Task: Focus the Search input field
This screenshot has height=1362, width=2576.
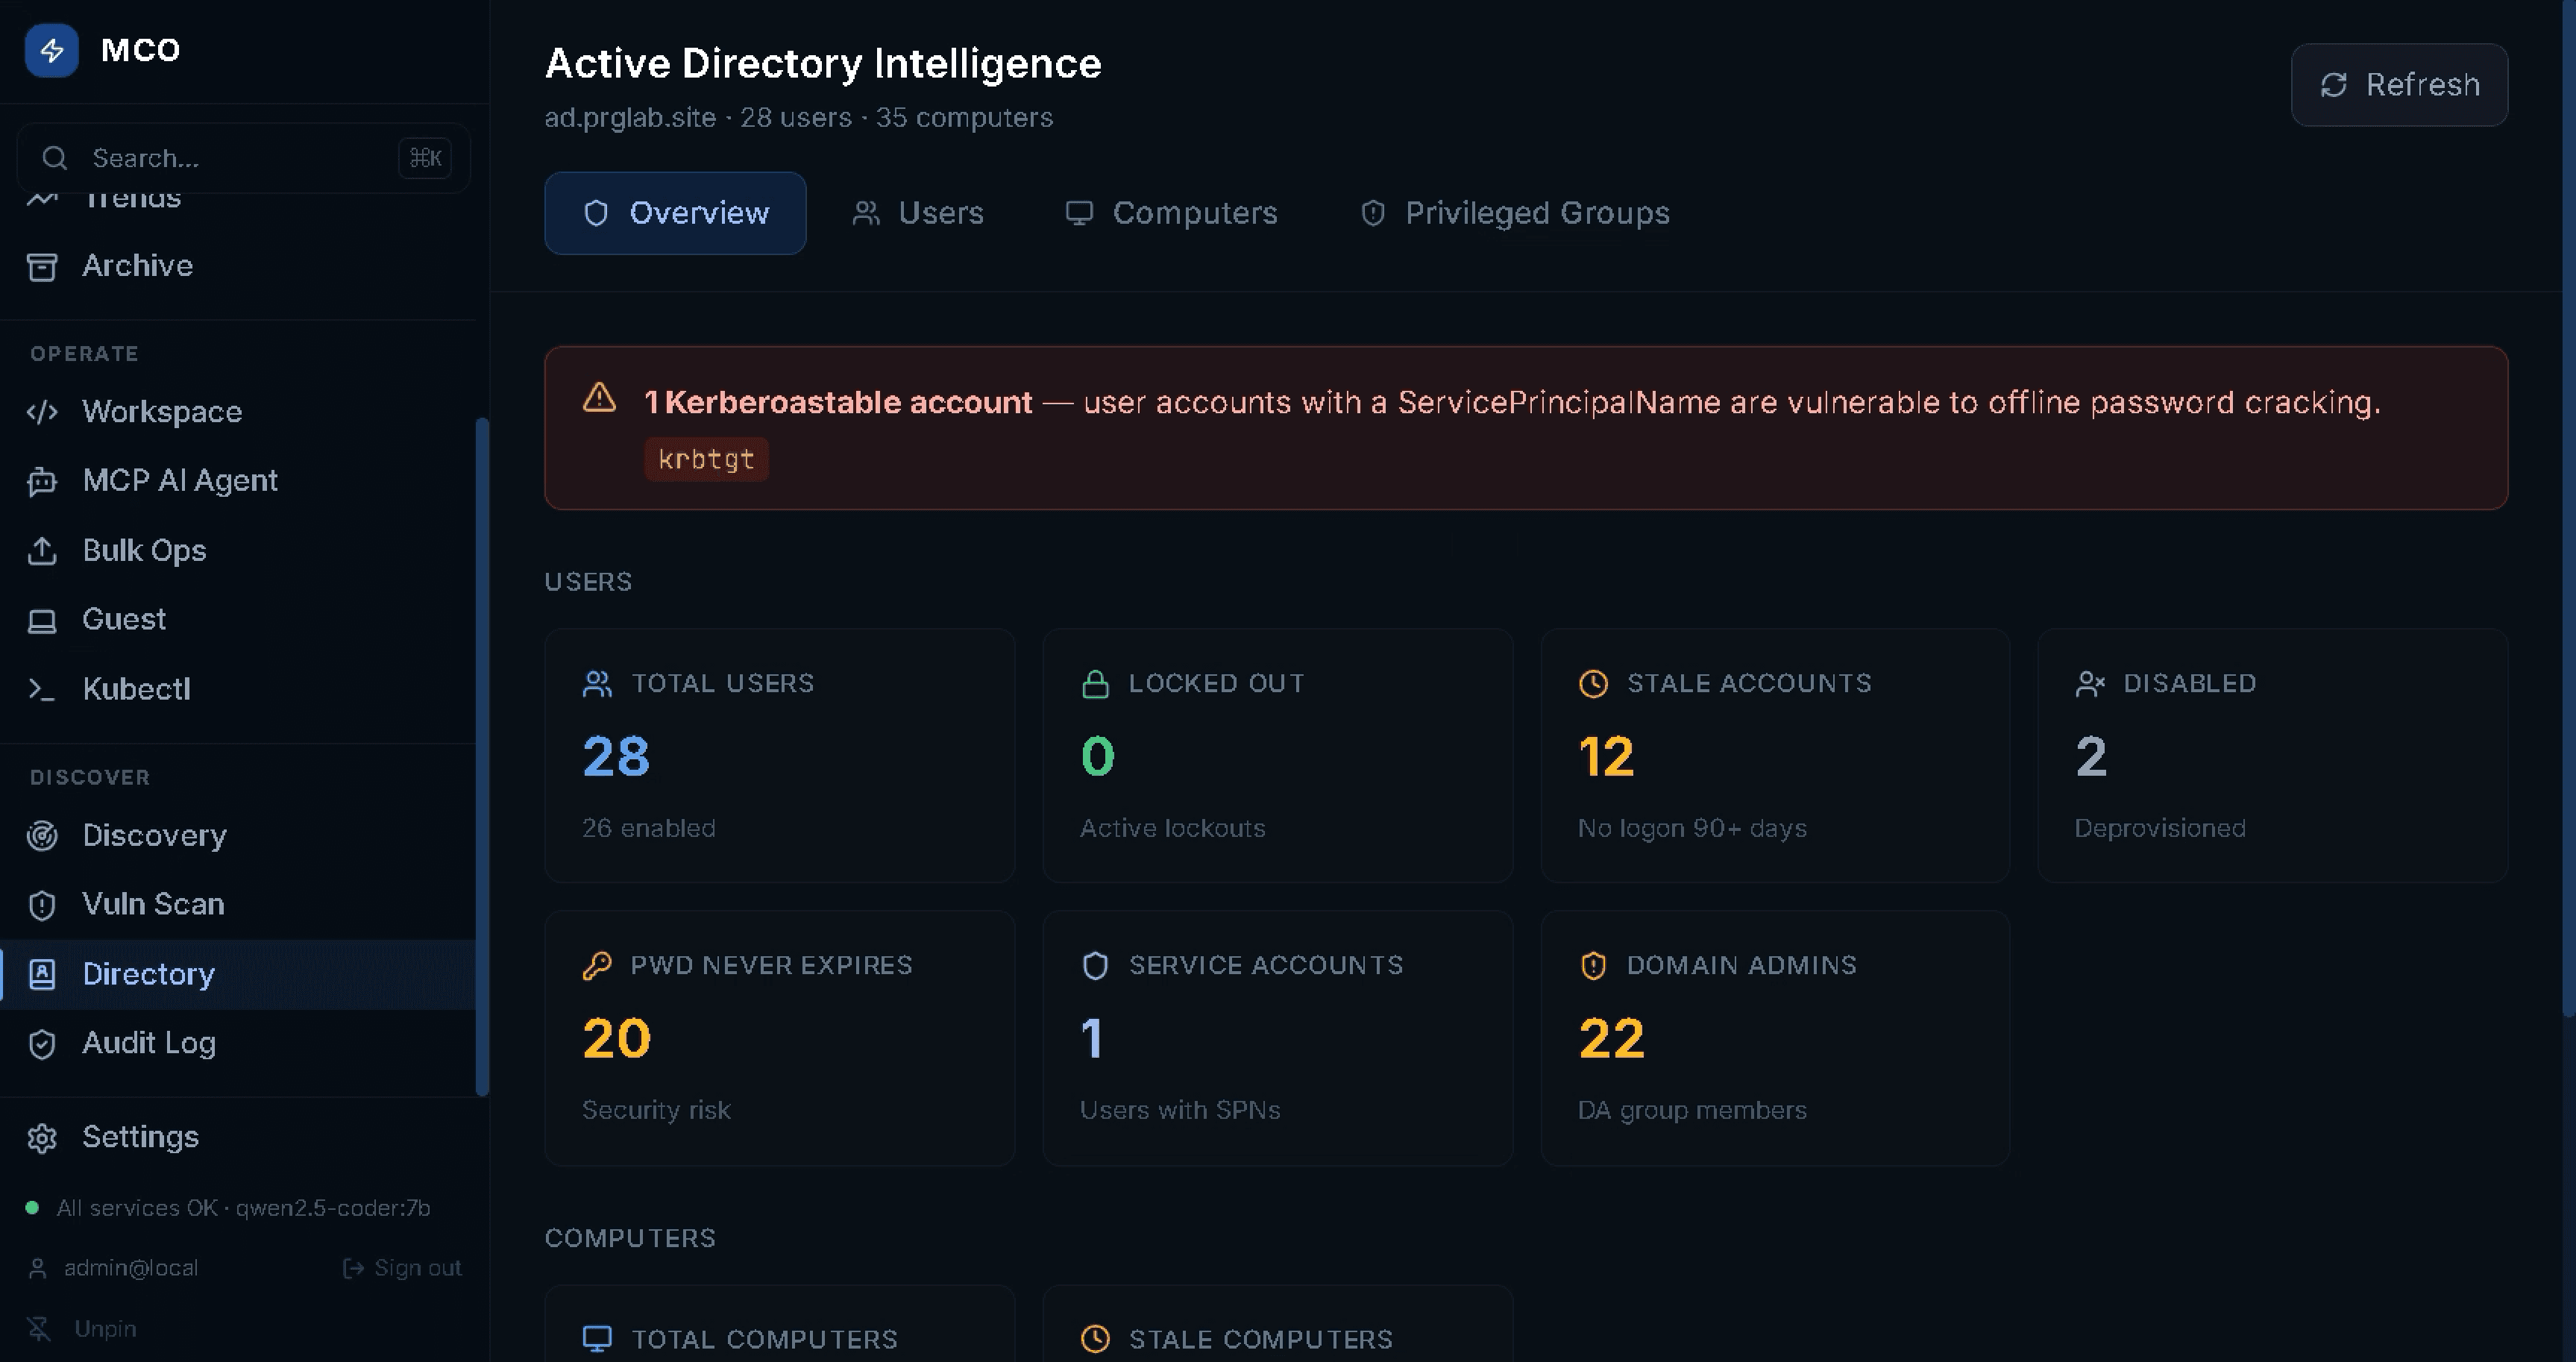Action: click(x=243, y=158)
